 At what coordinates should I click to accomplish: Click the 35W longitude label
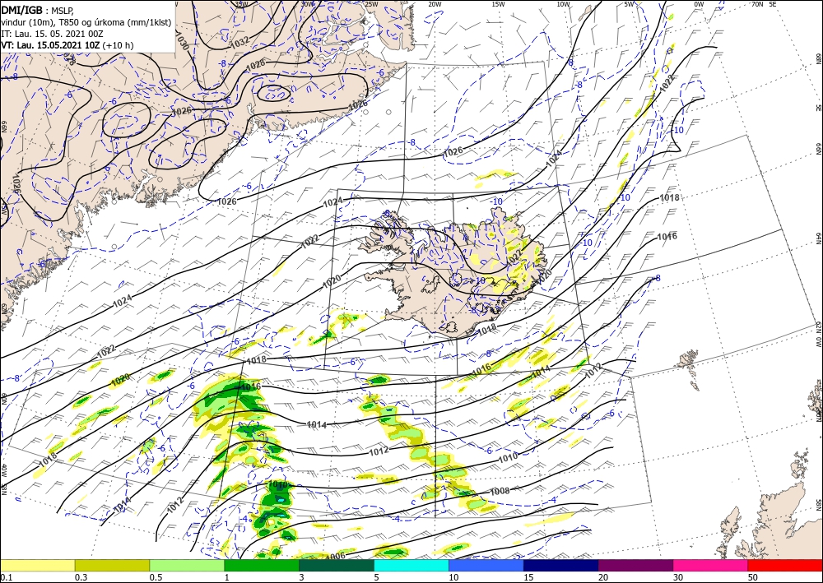pos(241,4)
